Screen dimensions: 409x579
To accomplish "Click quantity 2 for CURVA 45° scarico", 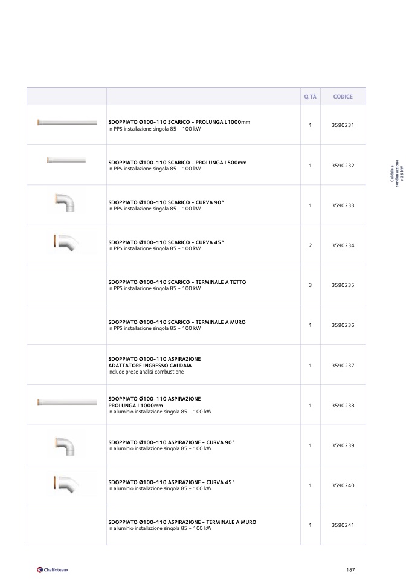I will tap(310, 245).
